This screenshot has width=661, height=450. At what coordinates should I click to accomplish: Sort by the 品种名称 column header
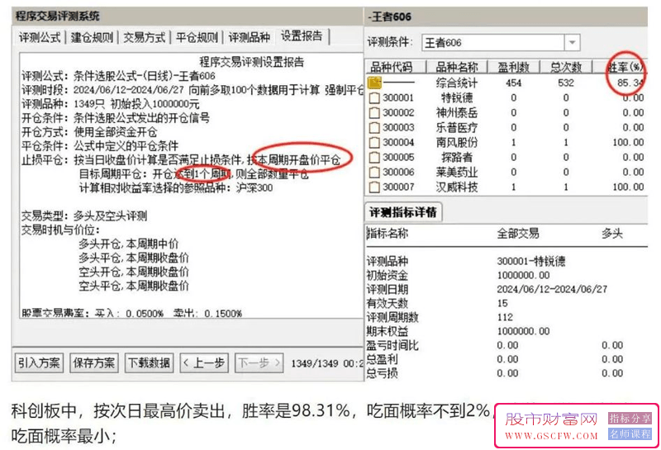457,67
